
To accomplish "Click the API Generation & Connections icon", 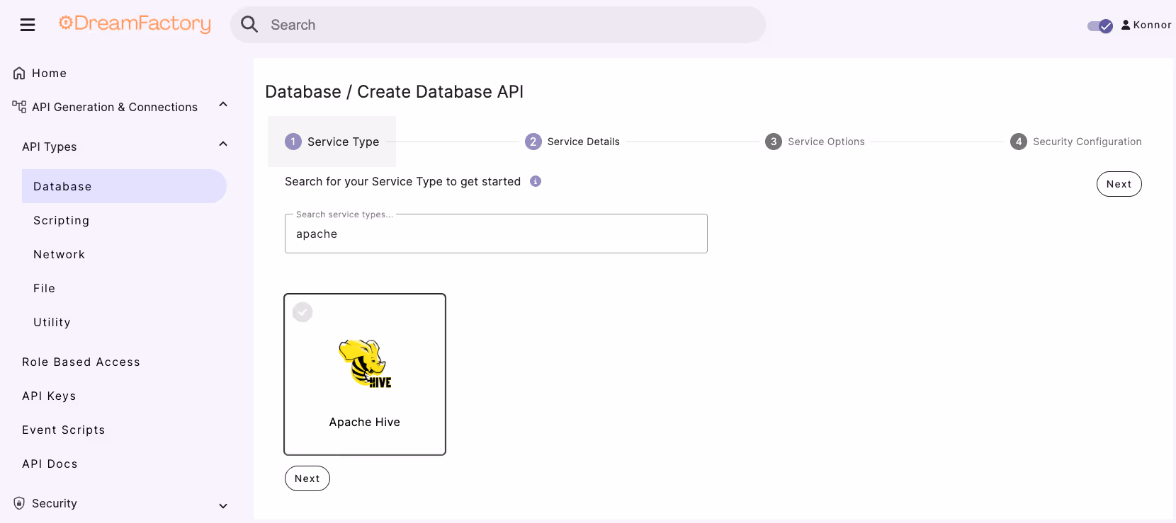I will [19, 107].
